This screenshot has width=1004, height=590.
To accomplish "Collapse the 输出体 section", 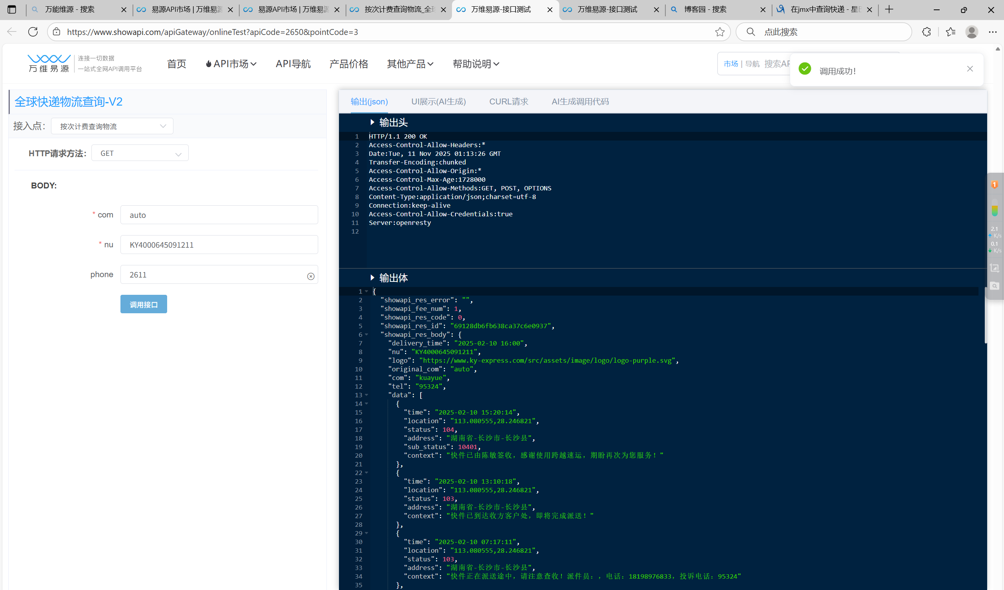I will tap(372, 278).
